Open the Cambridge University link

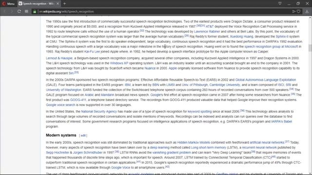coord(225,85)
